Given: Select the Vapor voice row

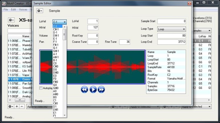Looking at the screenshot, I should click(x=20, y=75).
